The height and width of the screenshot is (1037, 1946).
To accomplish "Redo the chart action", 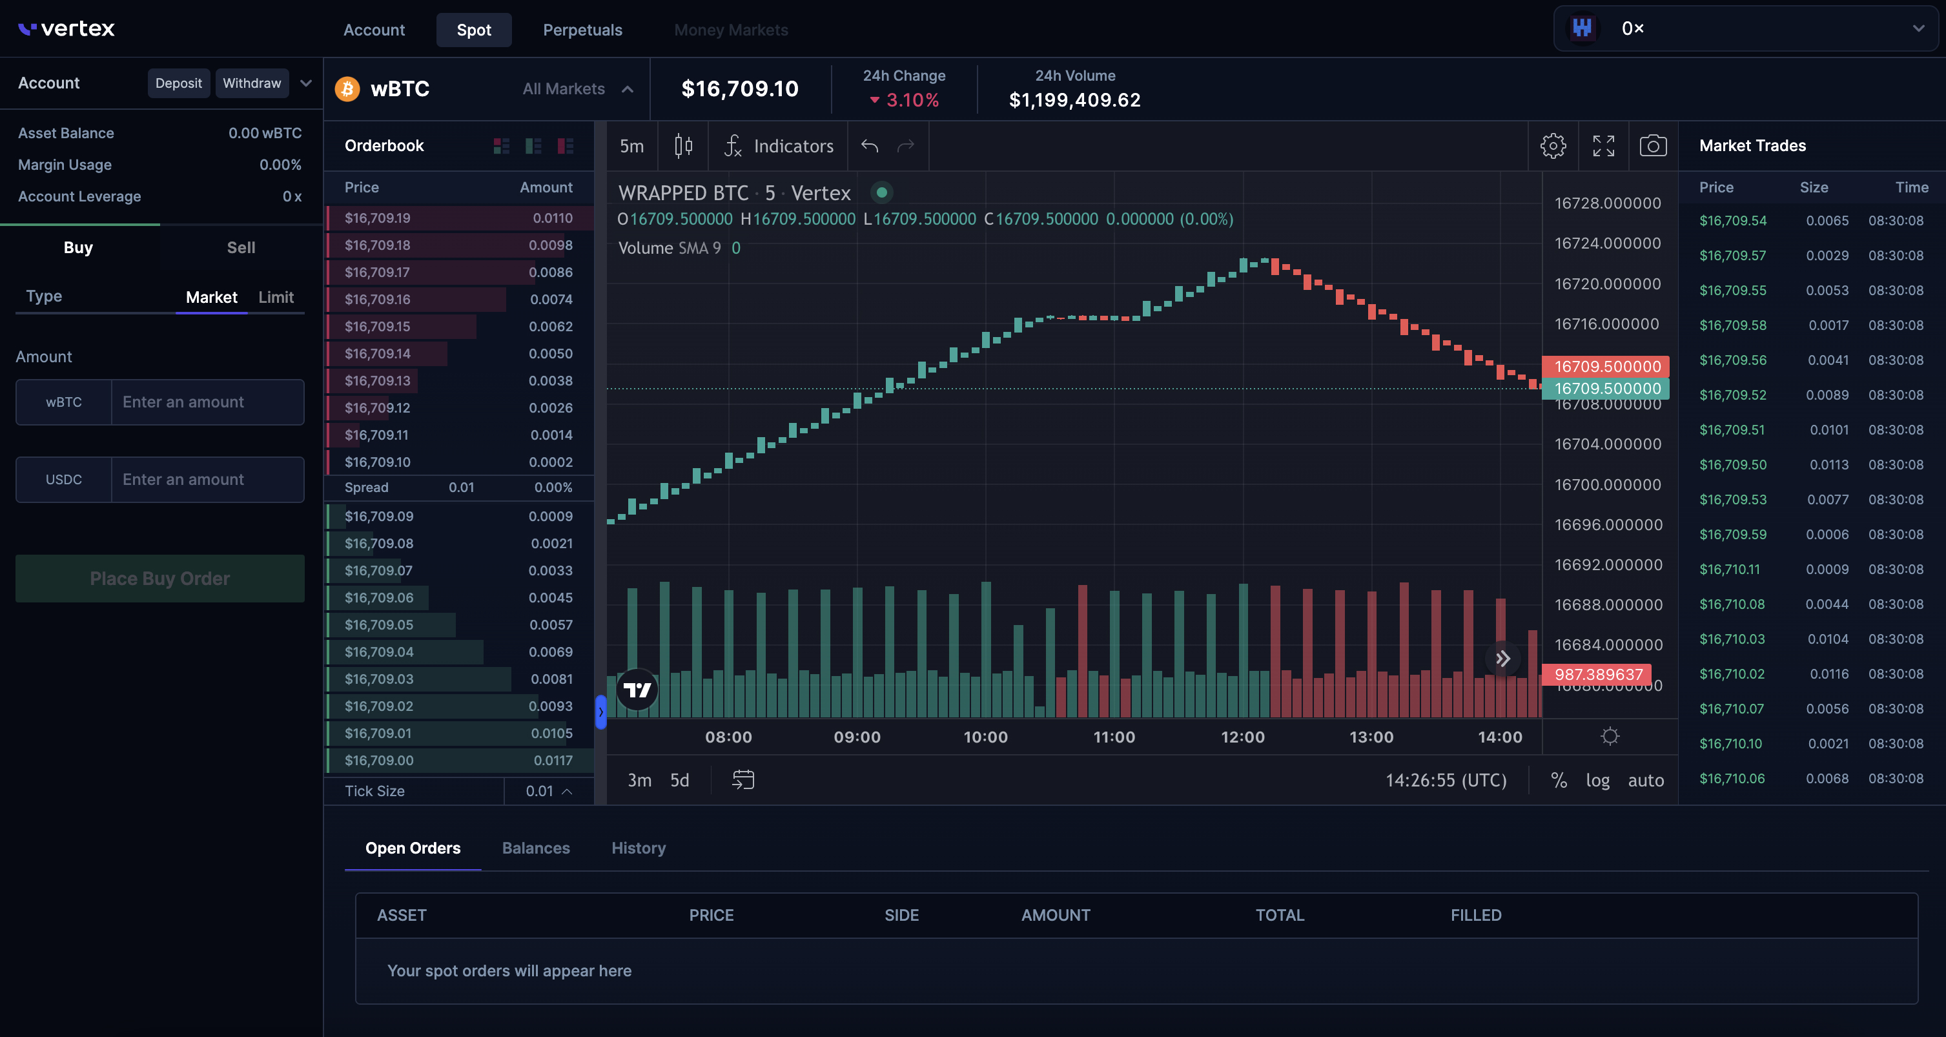I will tap(906, 146).
